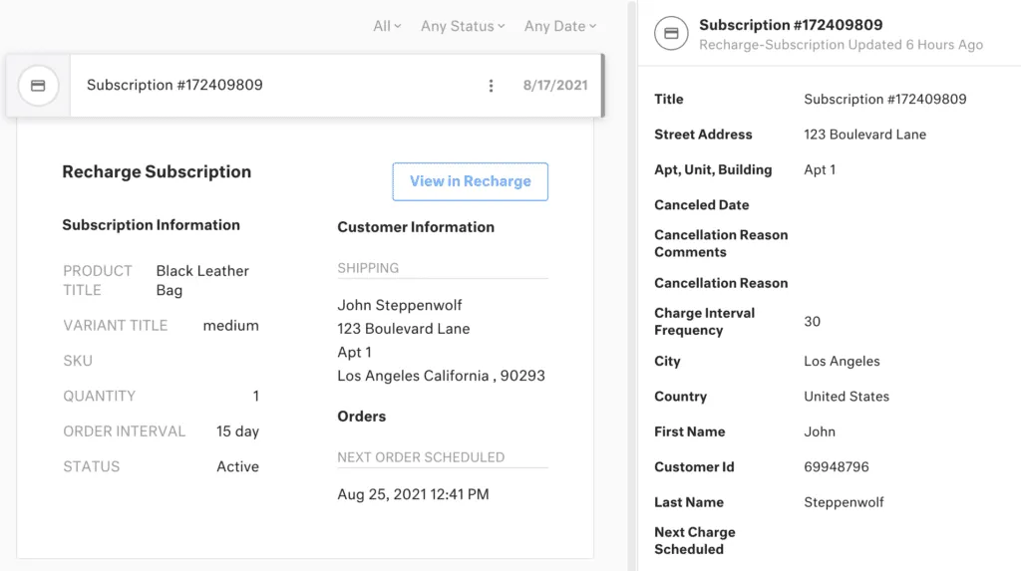This screenshot has width=1021, height=571.
Task: Edit the Last Name field showing Steppenwolf
Action: (844, 503)
